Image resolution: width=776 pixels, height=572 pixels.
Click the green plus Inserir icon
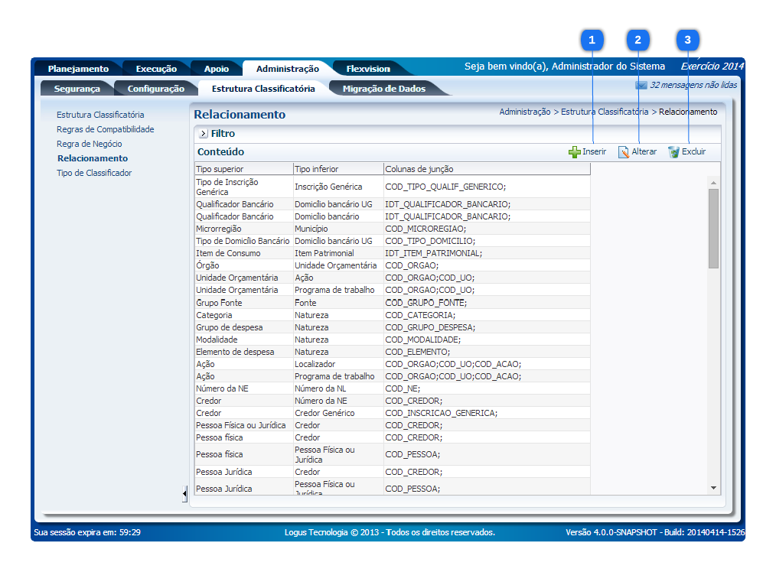point(575,152)
